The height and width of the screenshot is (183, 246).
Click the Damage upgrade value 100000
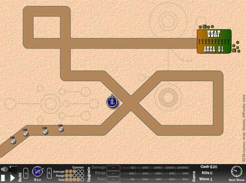click(x=182, y=168)
